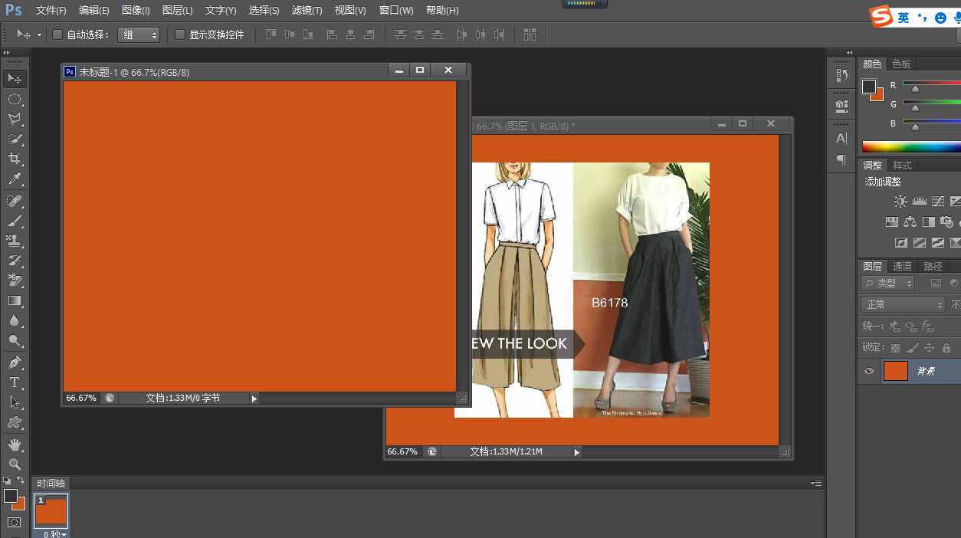
Task: Select the Eraser tool
Action: click(x=15, y=280)
